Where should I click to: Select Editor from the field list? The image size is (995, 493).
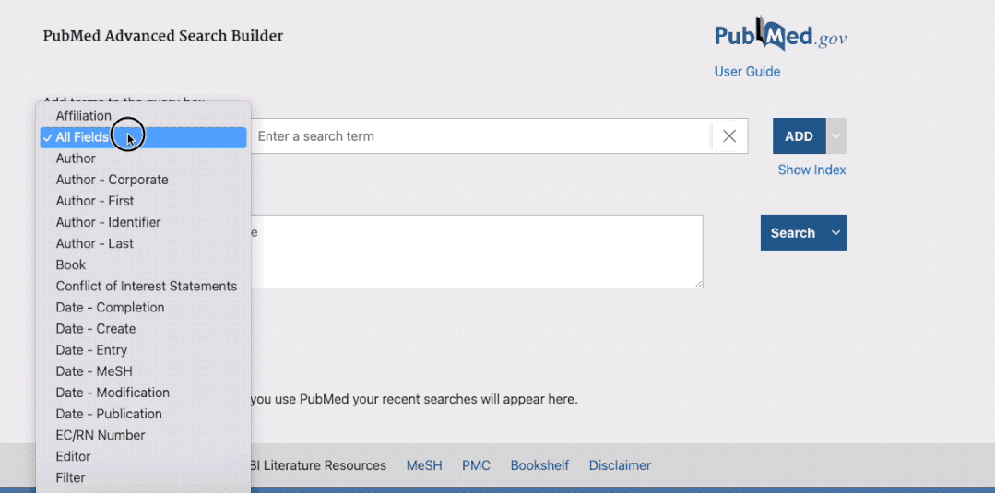144,456
